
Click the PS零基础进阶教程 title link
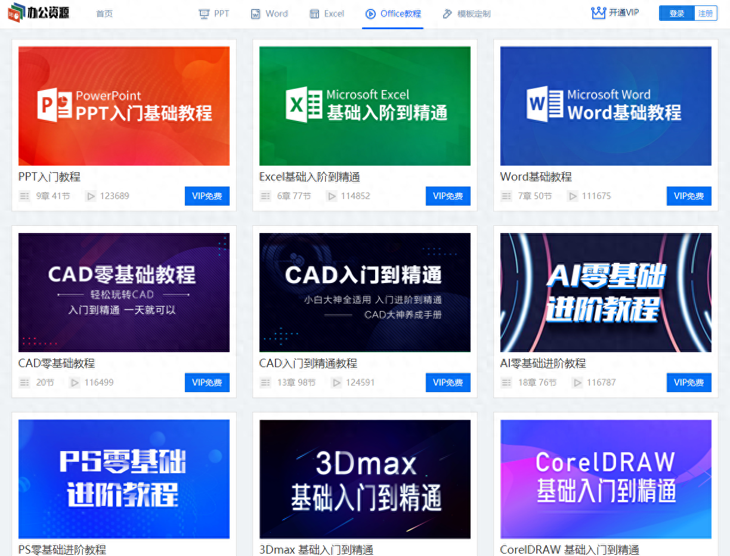click(63, 550)
